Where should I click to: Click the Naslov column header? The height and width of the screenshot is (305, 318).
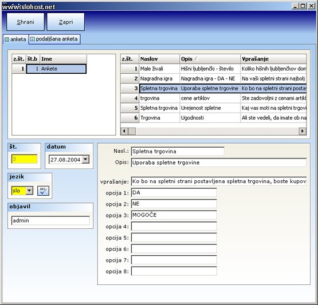coord(159,59)
